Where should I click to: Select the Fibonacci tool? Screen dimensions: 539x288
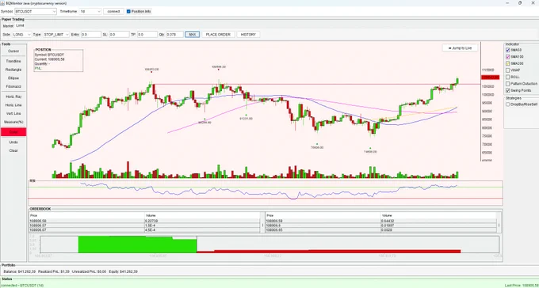[x=13, y=86]
